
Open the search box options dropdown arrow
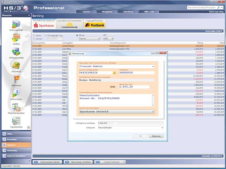point(222,7)
